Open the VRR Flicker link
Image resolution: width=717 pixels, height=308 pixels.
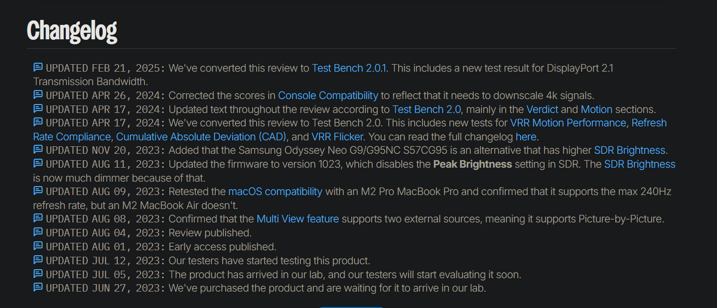coord(338,137)
